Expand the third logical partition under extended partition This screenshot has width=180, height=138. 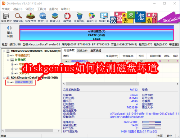point(12,73)
